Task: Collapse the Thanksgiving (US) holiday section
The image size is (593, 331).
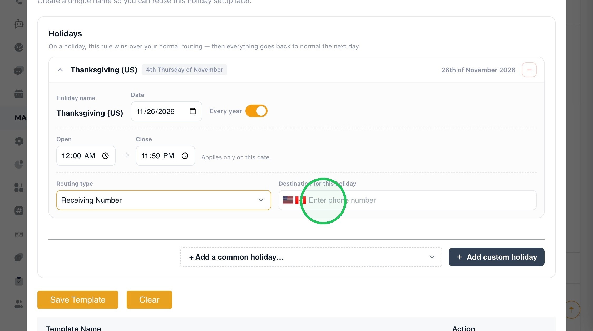Action: pyautogui.click(x=60, y=70)
